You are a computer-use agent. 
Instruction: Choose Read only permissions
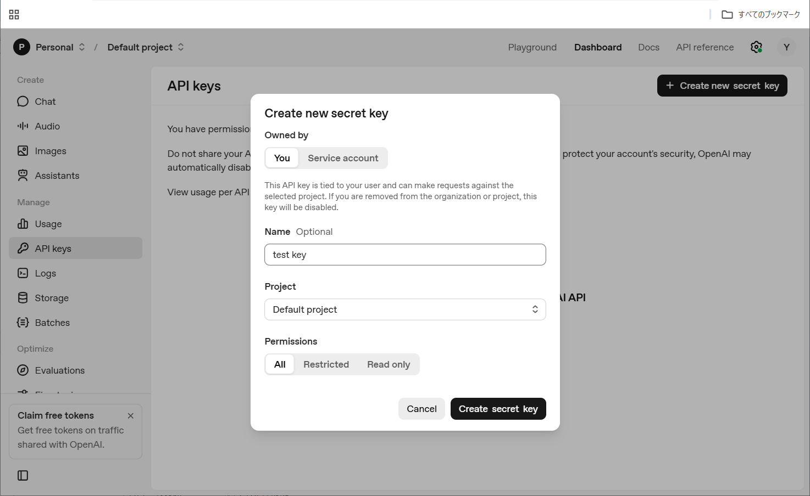389,364
